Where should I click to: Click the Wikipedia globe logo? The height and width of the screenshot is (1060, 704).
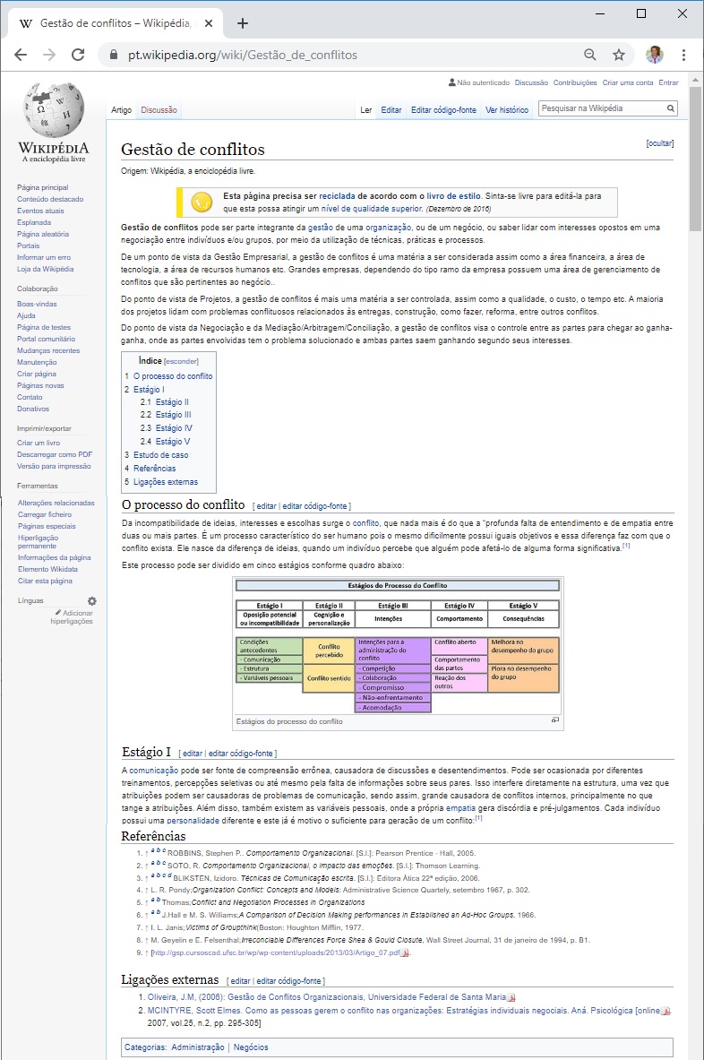[x=55, y=108]
